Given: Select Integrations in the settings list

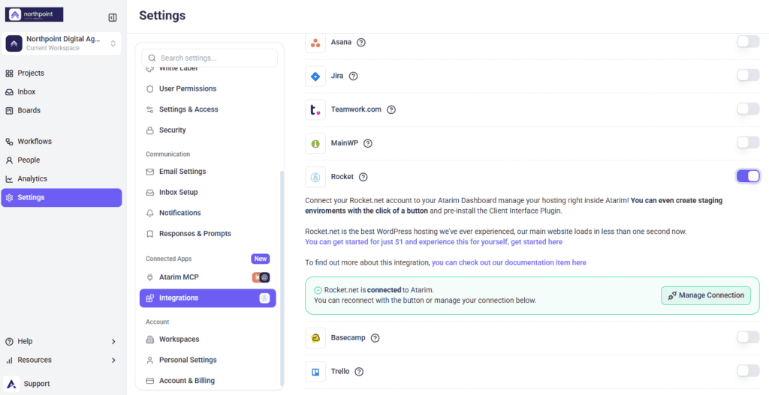Looking at the screenshot, I should click(207, 298).
